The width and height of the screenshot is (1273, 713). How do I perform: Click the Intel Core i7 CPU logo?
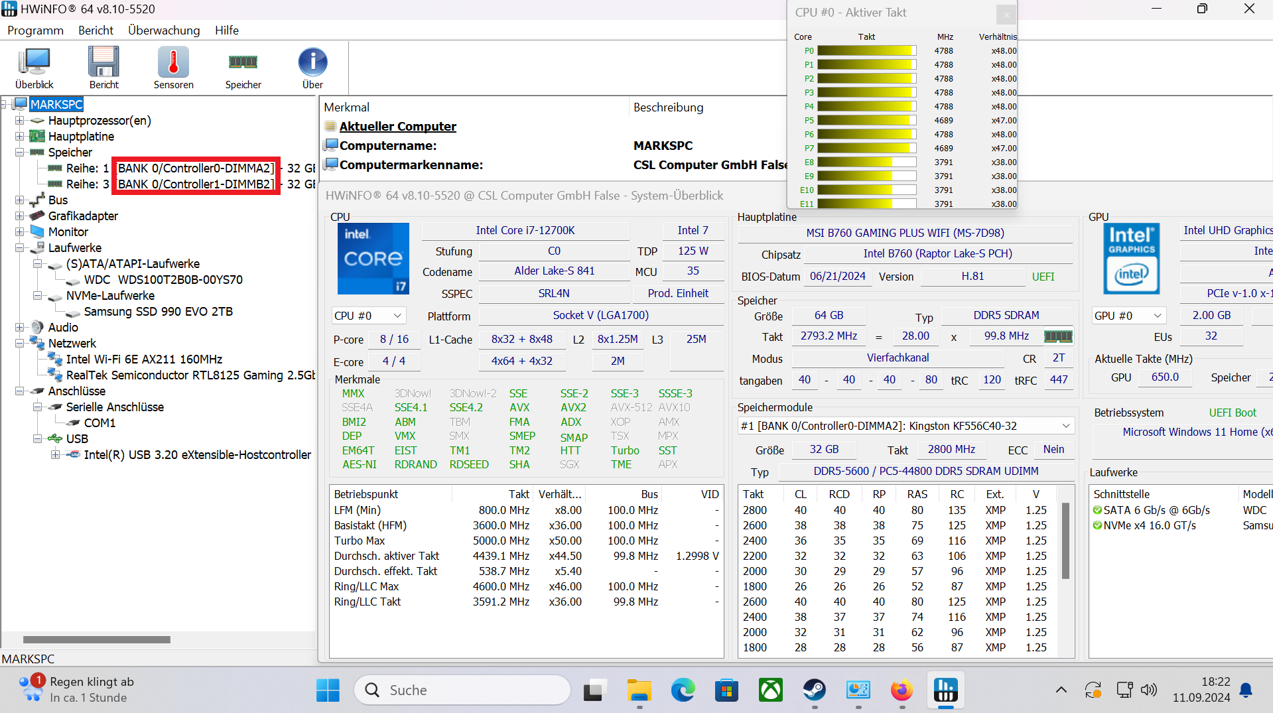[x=373, y=259]
